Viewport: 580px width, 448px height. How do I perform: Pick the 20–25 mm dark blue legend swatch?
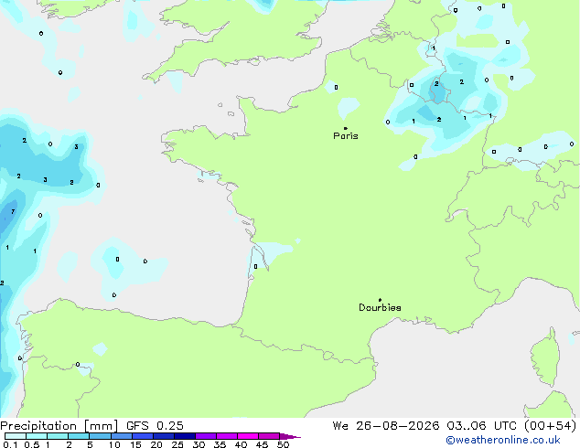pyautogui.click(x=163, y=436)
